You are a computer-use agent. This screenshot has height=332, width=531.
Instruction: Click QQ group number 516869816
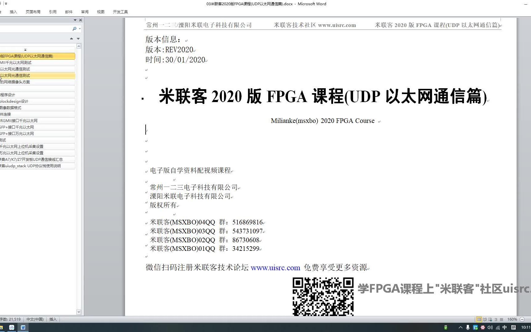[x=248, y=222]
